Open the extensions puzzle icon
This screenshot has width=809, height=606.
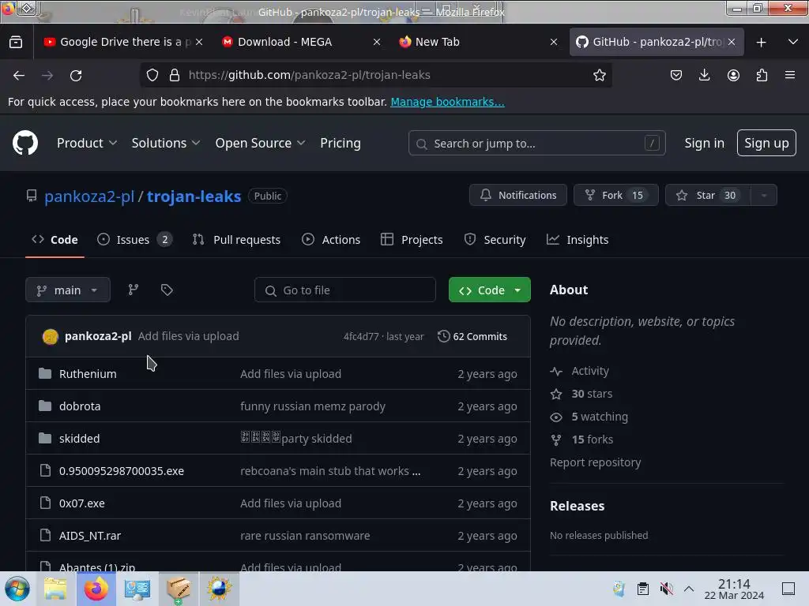[x=762, y=75]
